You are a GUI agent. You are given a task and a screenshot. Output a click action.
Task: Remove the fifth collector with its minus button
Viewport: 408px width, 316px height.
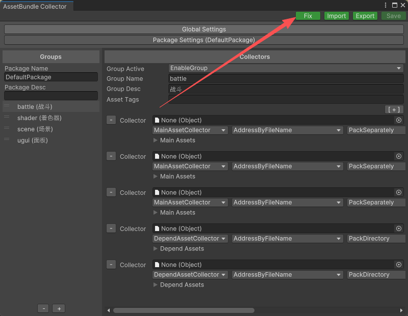pos(111,264)
